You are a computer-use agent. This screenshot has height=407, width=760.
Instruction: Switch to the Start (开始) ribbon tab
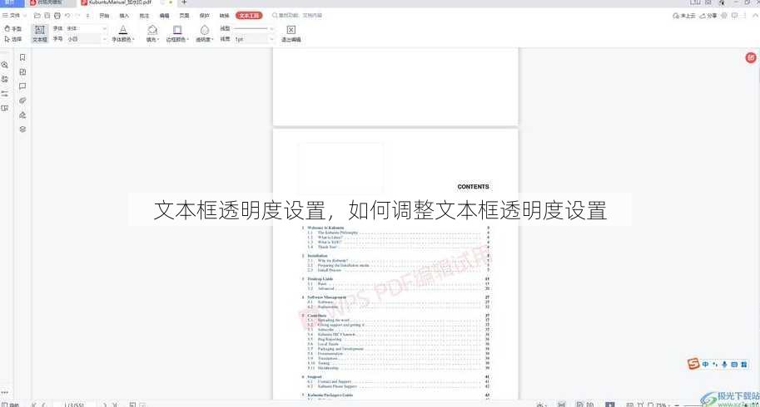coord(104,16)
